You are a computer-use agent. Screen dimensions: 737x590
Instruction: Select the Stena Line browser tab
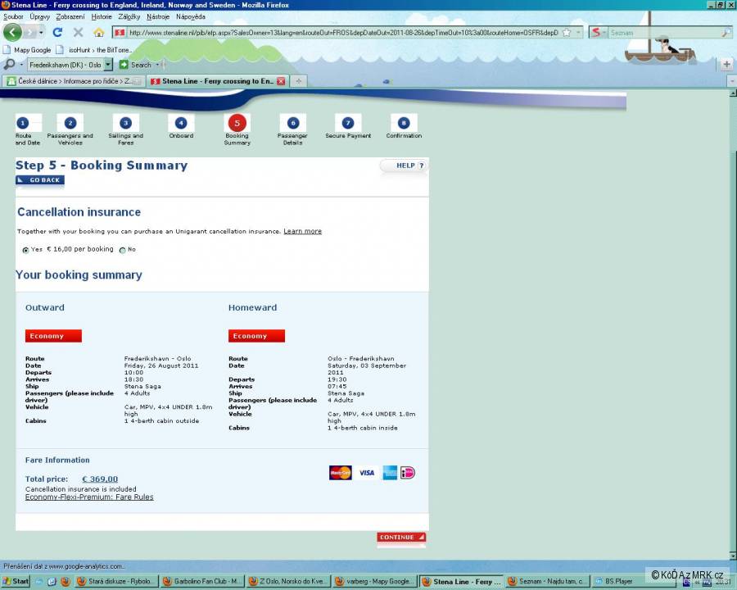[x=218, y=81]
